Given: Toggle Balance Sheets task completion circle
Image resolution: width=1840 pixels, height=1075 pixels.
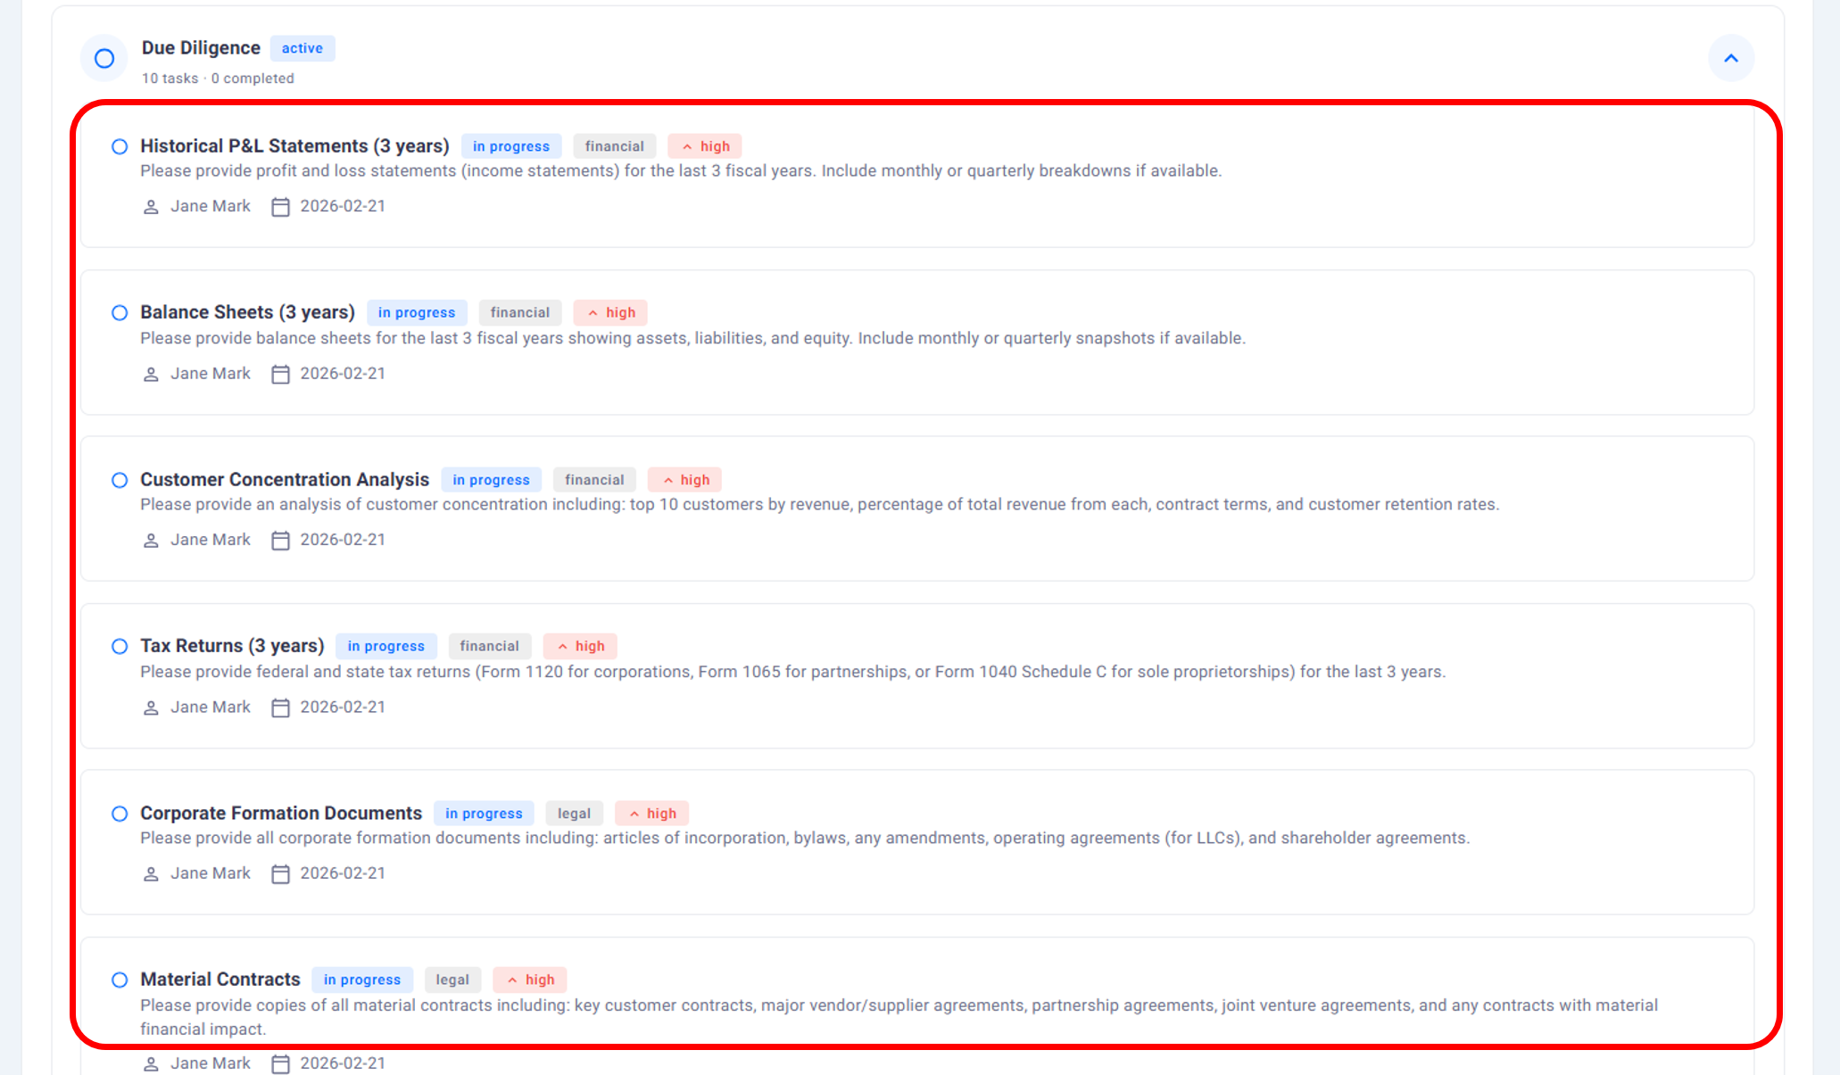Looking at the screenshot, I should tap(120, 313).
